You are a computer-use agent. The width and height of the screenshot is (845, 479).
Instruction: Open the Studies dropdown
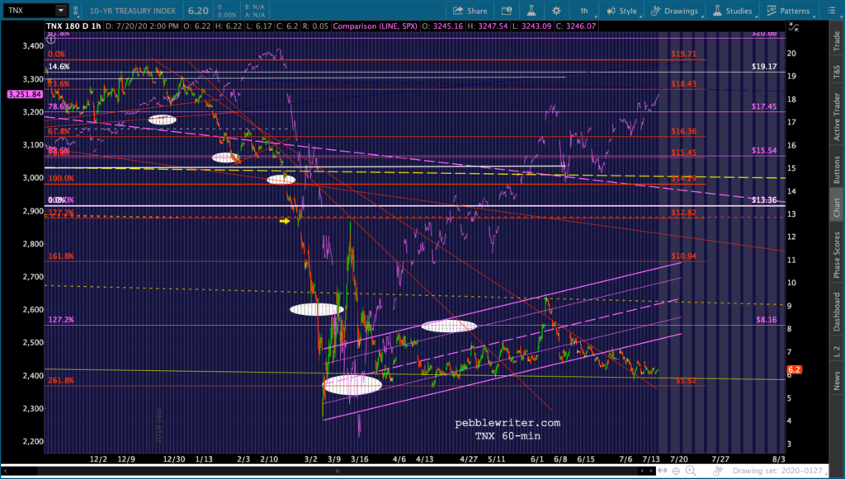point(733,11)
